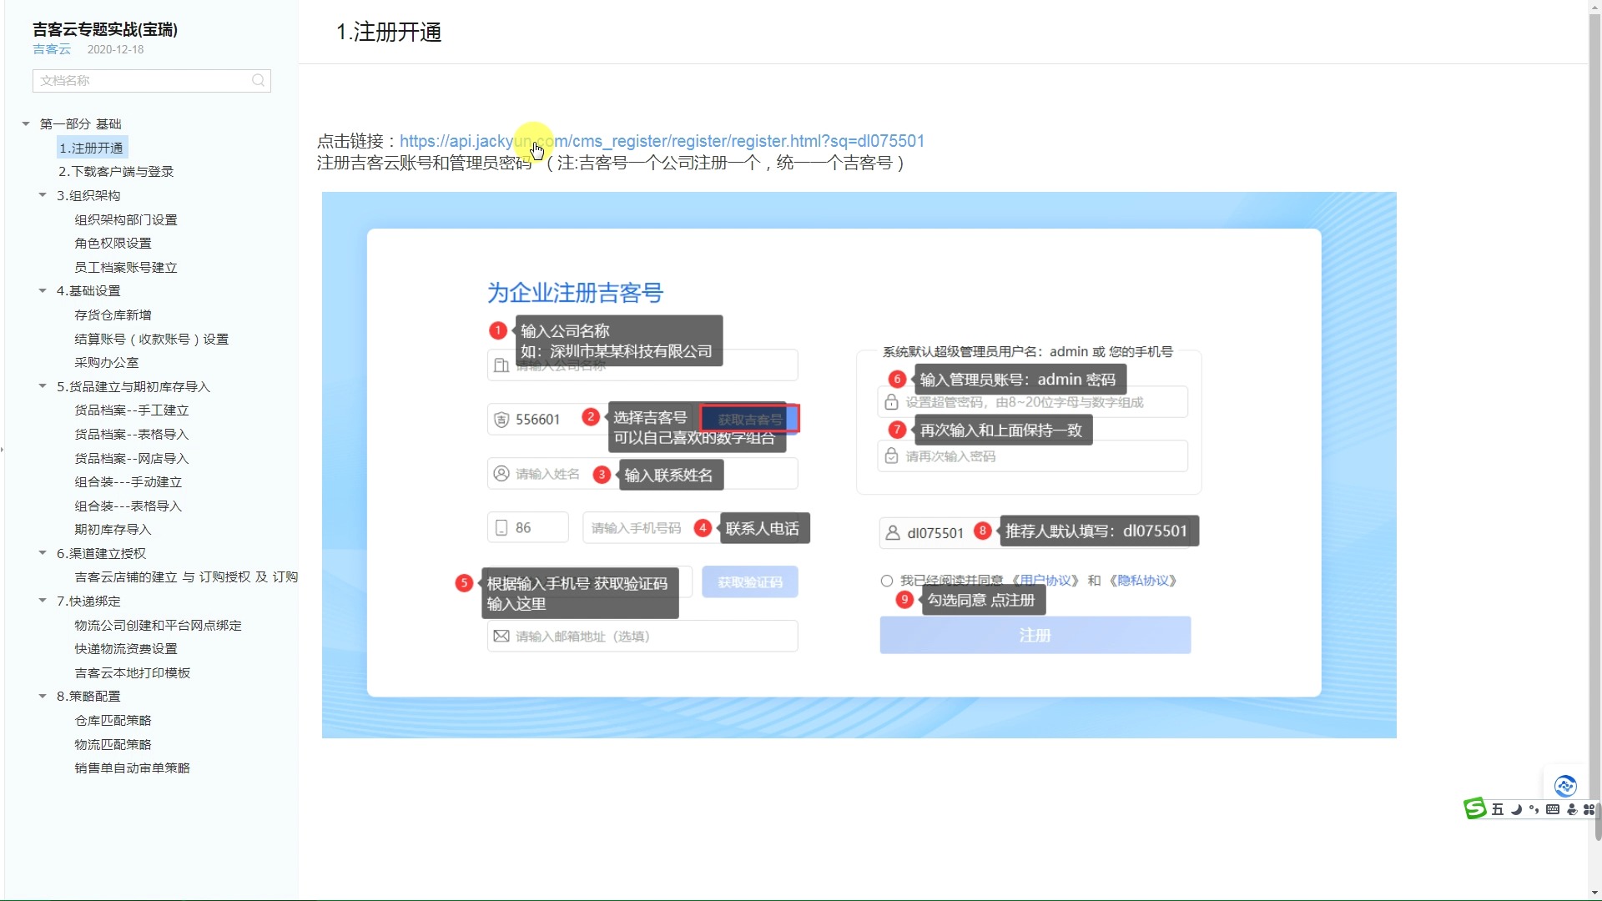Screen dimensions: 1602x901
Task: Click the 吉客云专题实战(宝瑞) title
Action: click(105, 29)
